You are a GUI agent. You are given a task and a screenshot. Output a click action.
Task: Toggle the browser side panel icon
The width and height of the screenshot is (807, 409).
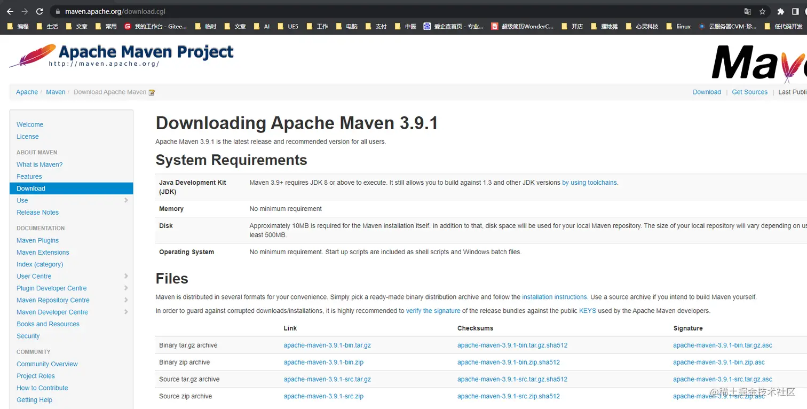(795, 11)
